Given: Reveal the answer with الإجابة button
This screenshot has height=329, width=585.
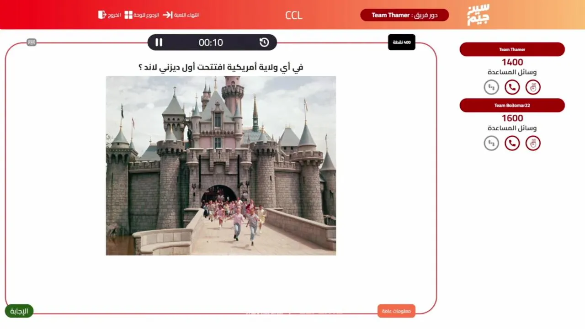Looking at the screenshot, I should 19,311.
